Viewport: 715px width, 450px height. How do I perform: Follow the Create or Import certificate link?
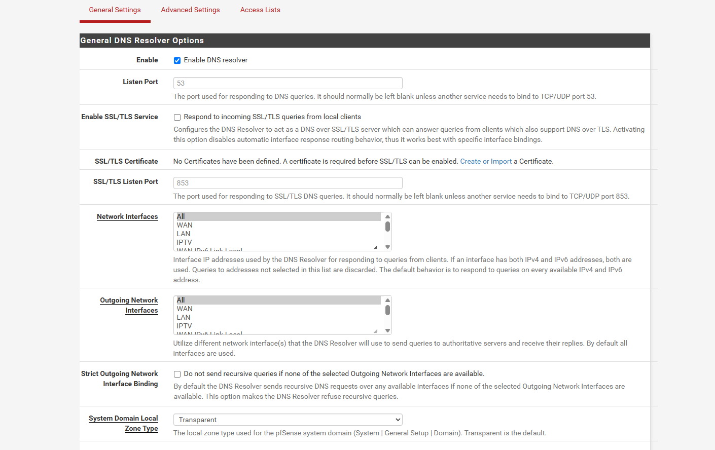[x=485, y=162]
